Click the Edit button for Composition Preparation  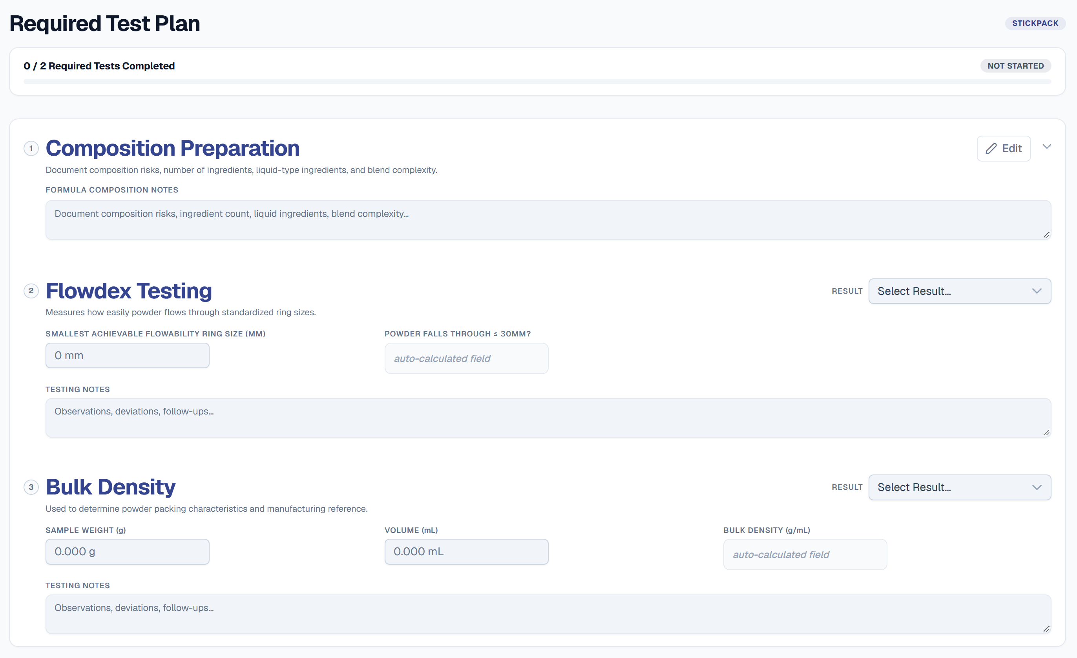coord(1004,149)
